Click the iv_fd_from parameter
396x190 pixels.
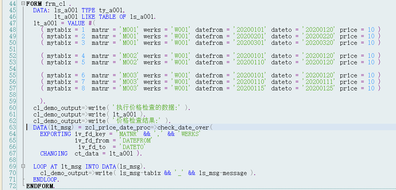tap(92, 141)
